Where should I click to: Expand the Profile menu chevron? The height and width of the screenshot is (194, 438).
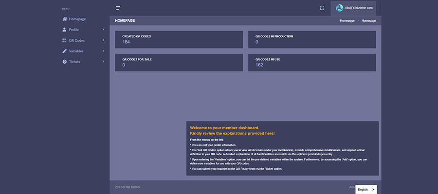[x=103, y=30]
